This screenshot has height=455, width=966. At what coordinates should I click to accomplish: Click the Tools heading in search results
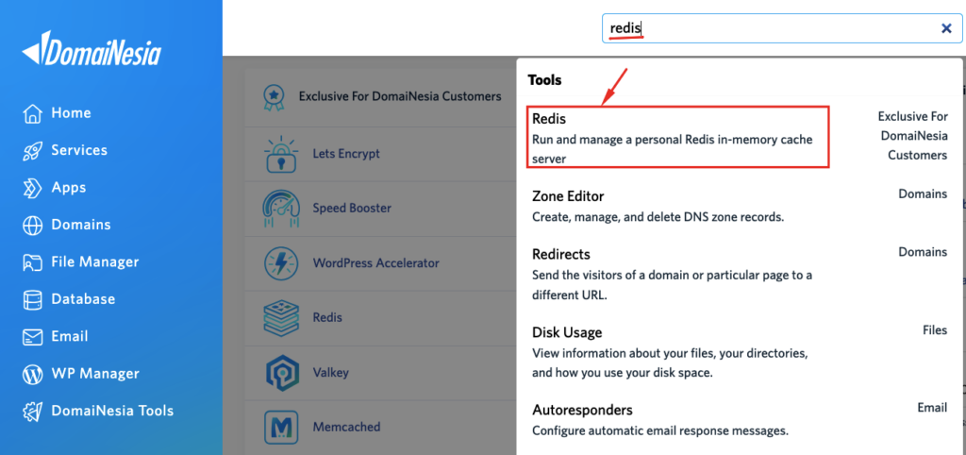[544, 80]
